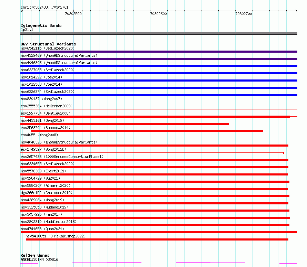307x267 pixels.
Task: Click nsv5576389 (Ebert2021) label
Action: pos(43,171)
